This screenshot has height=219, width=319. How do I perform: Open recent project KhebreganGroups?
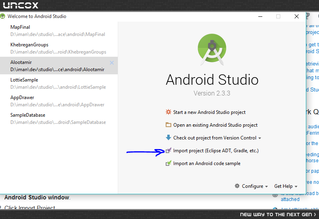pyautogui.click(x=59, y=48)
